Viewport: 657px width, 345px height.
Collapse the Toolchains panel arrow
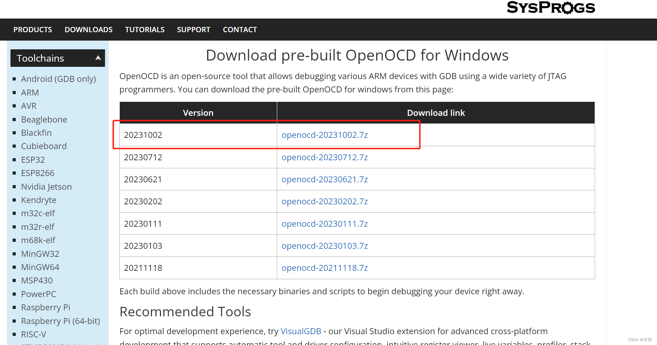point(98,58)
